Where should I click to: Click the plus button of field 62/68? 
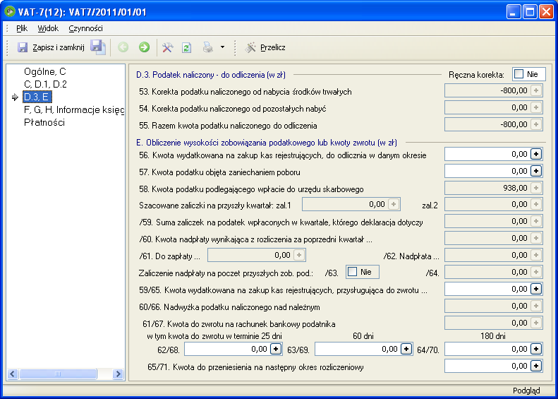click(x=276, y=349)
